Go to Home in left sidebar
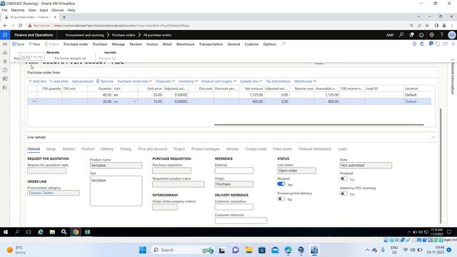457x257 pixels. pos(5,53)
